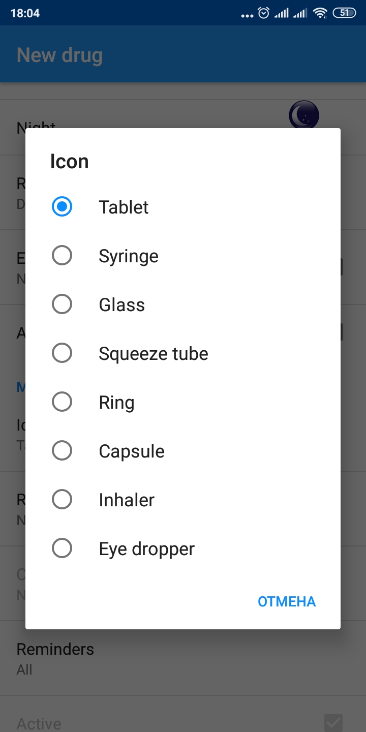Toggle the Active checkbox

tap(333, 722)
